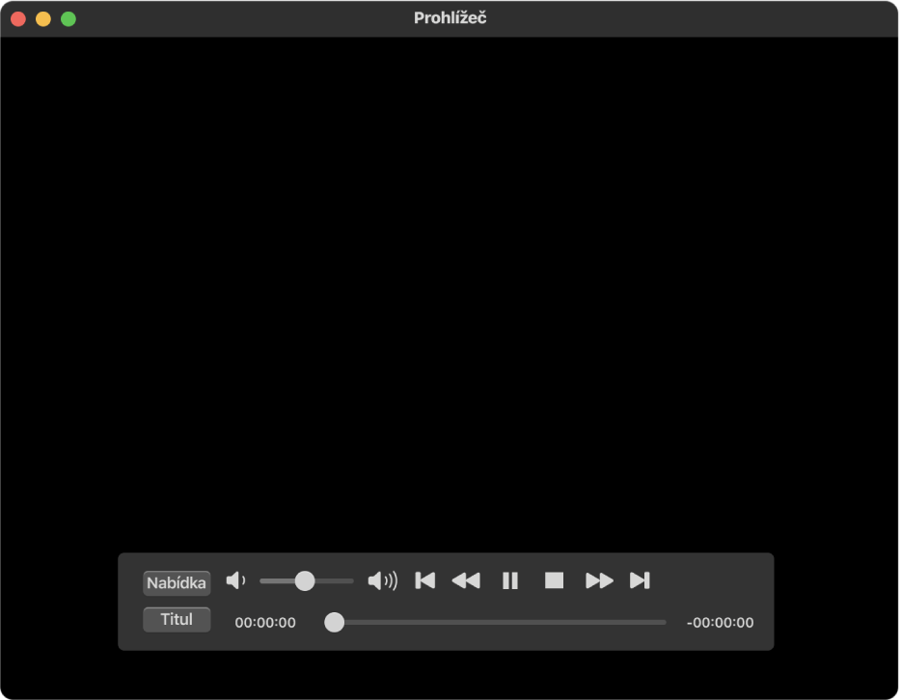
Task: Click the playback timeline track
Action: click(495, 622)
